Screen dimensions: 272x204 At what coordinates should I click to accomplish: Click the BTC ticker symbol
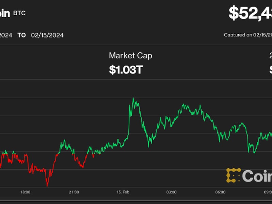[x=19, y=13]
